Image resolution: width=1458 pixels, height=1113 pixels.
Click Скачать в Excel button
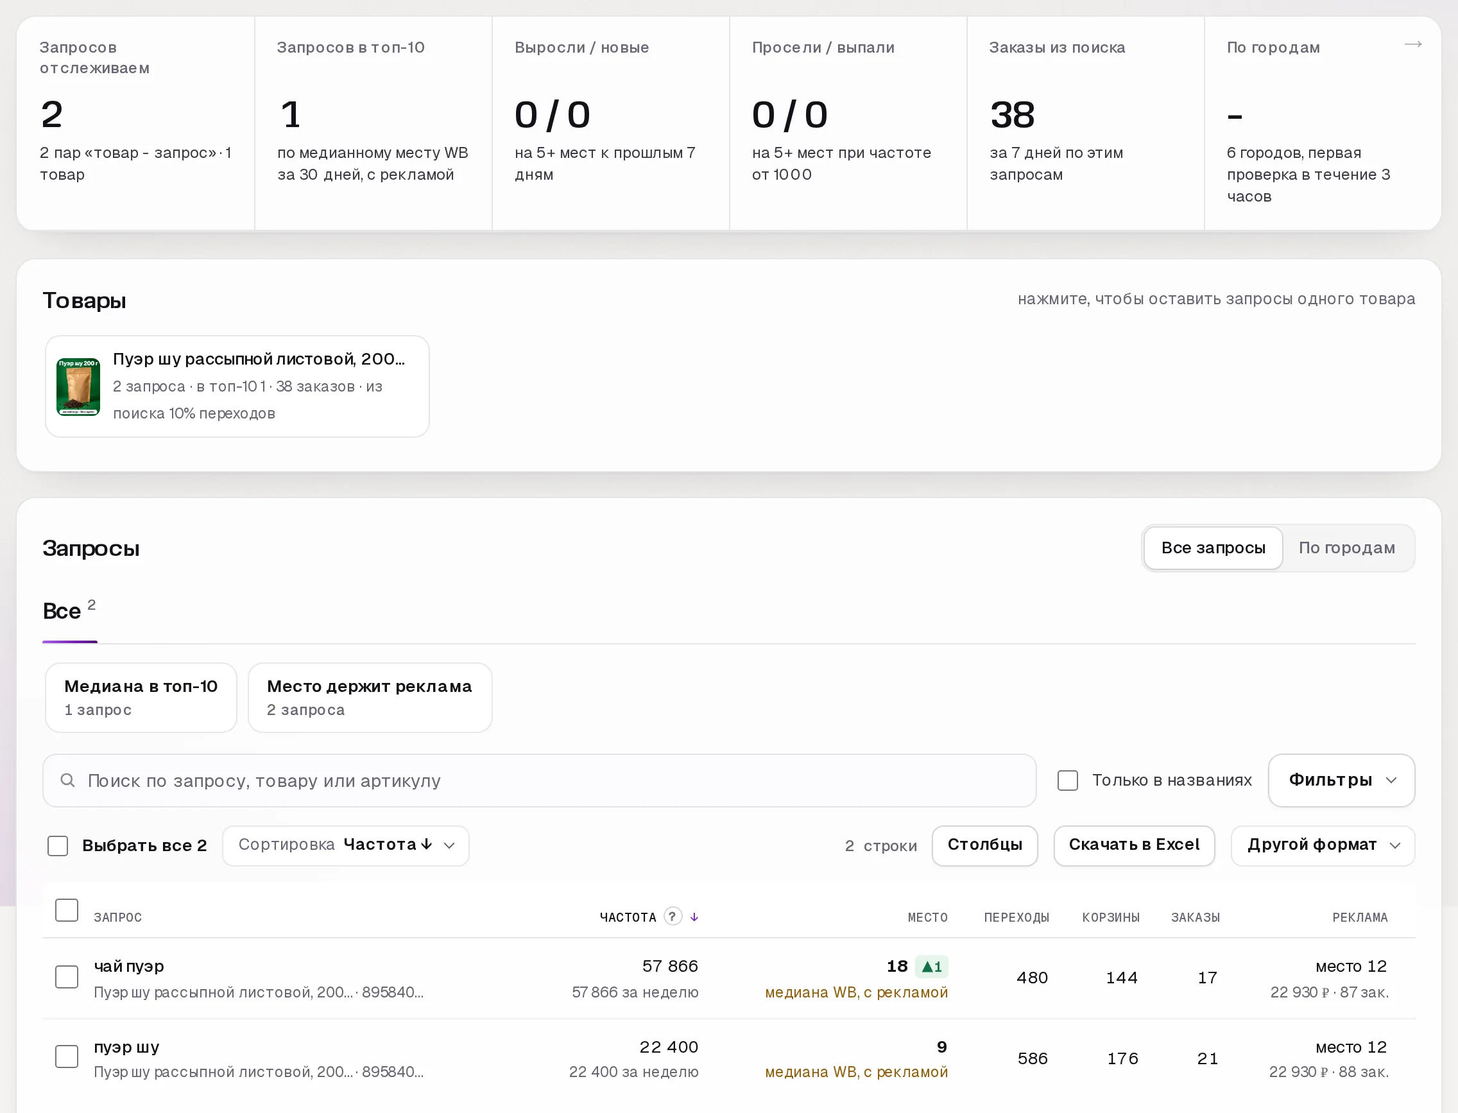click(x=1133, y=845)
